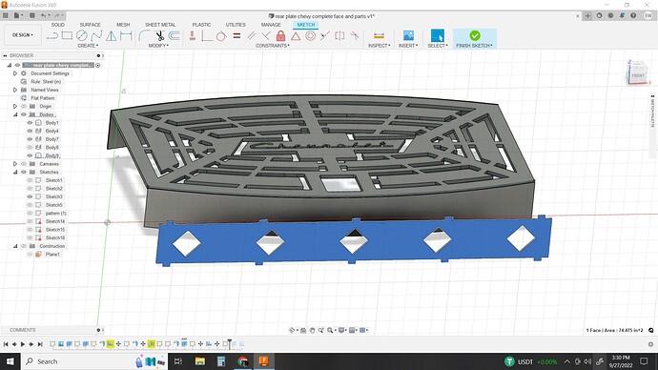The image size is (658, 370).
Task: Apply the Perpendicular constraint
Action: [x=266, y=35]
